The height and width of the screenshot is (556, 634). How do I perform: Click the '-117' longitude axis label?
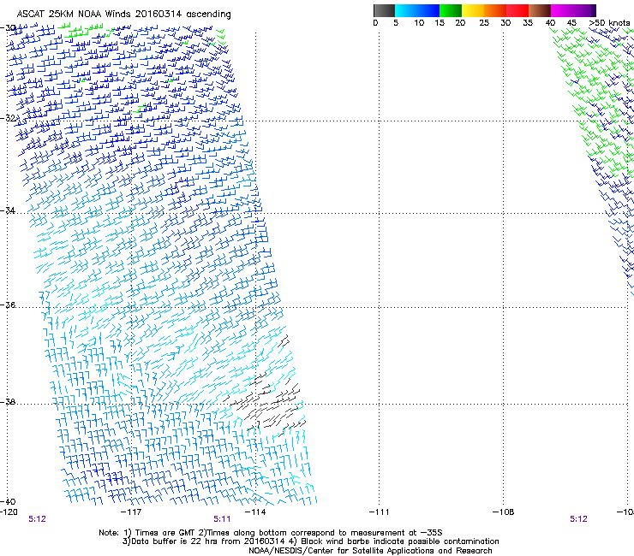tap(131, 512)
